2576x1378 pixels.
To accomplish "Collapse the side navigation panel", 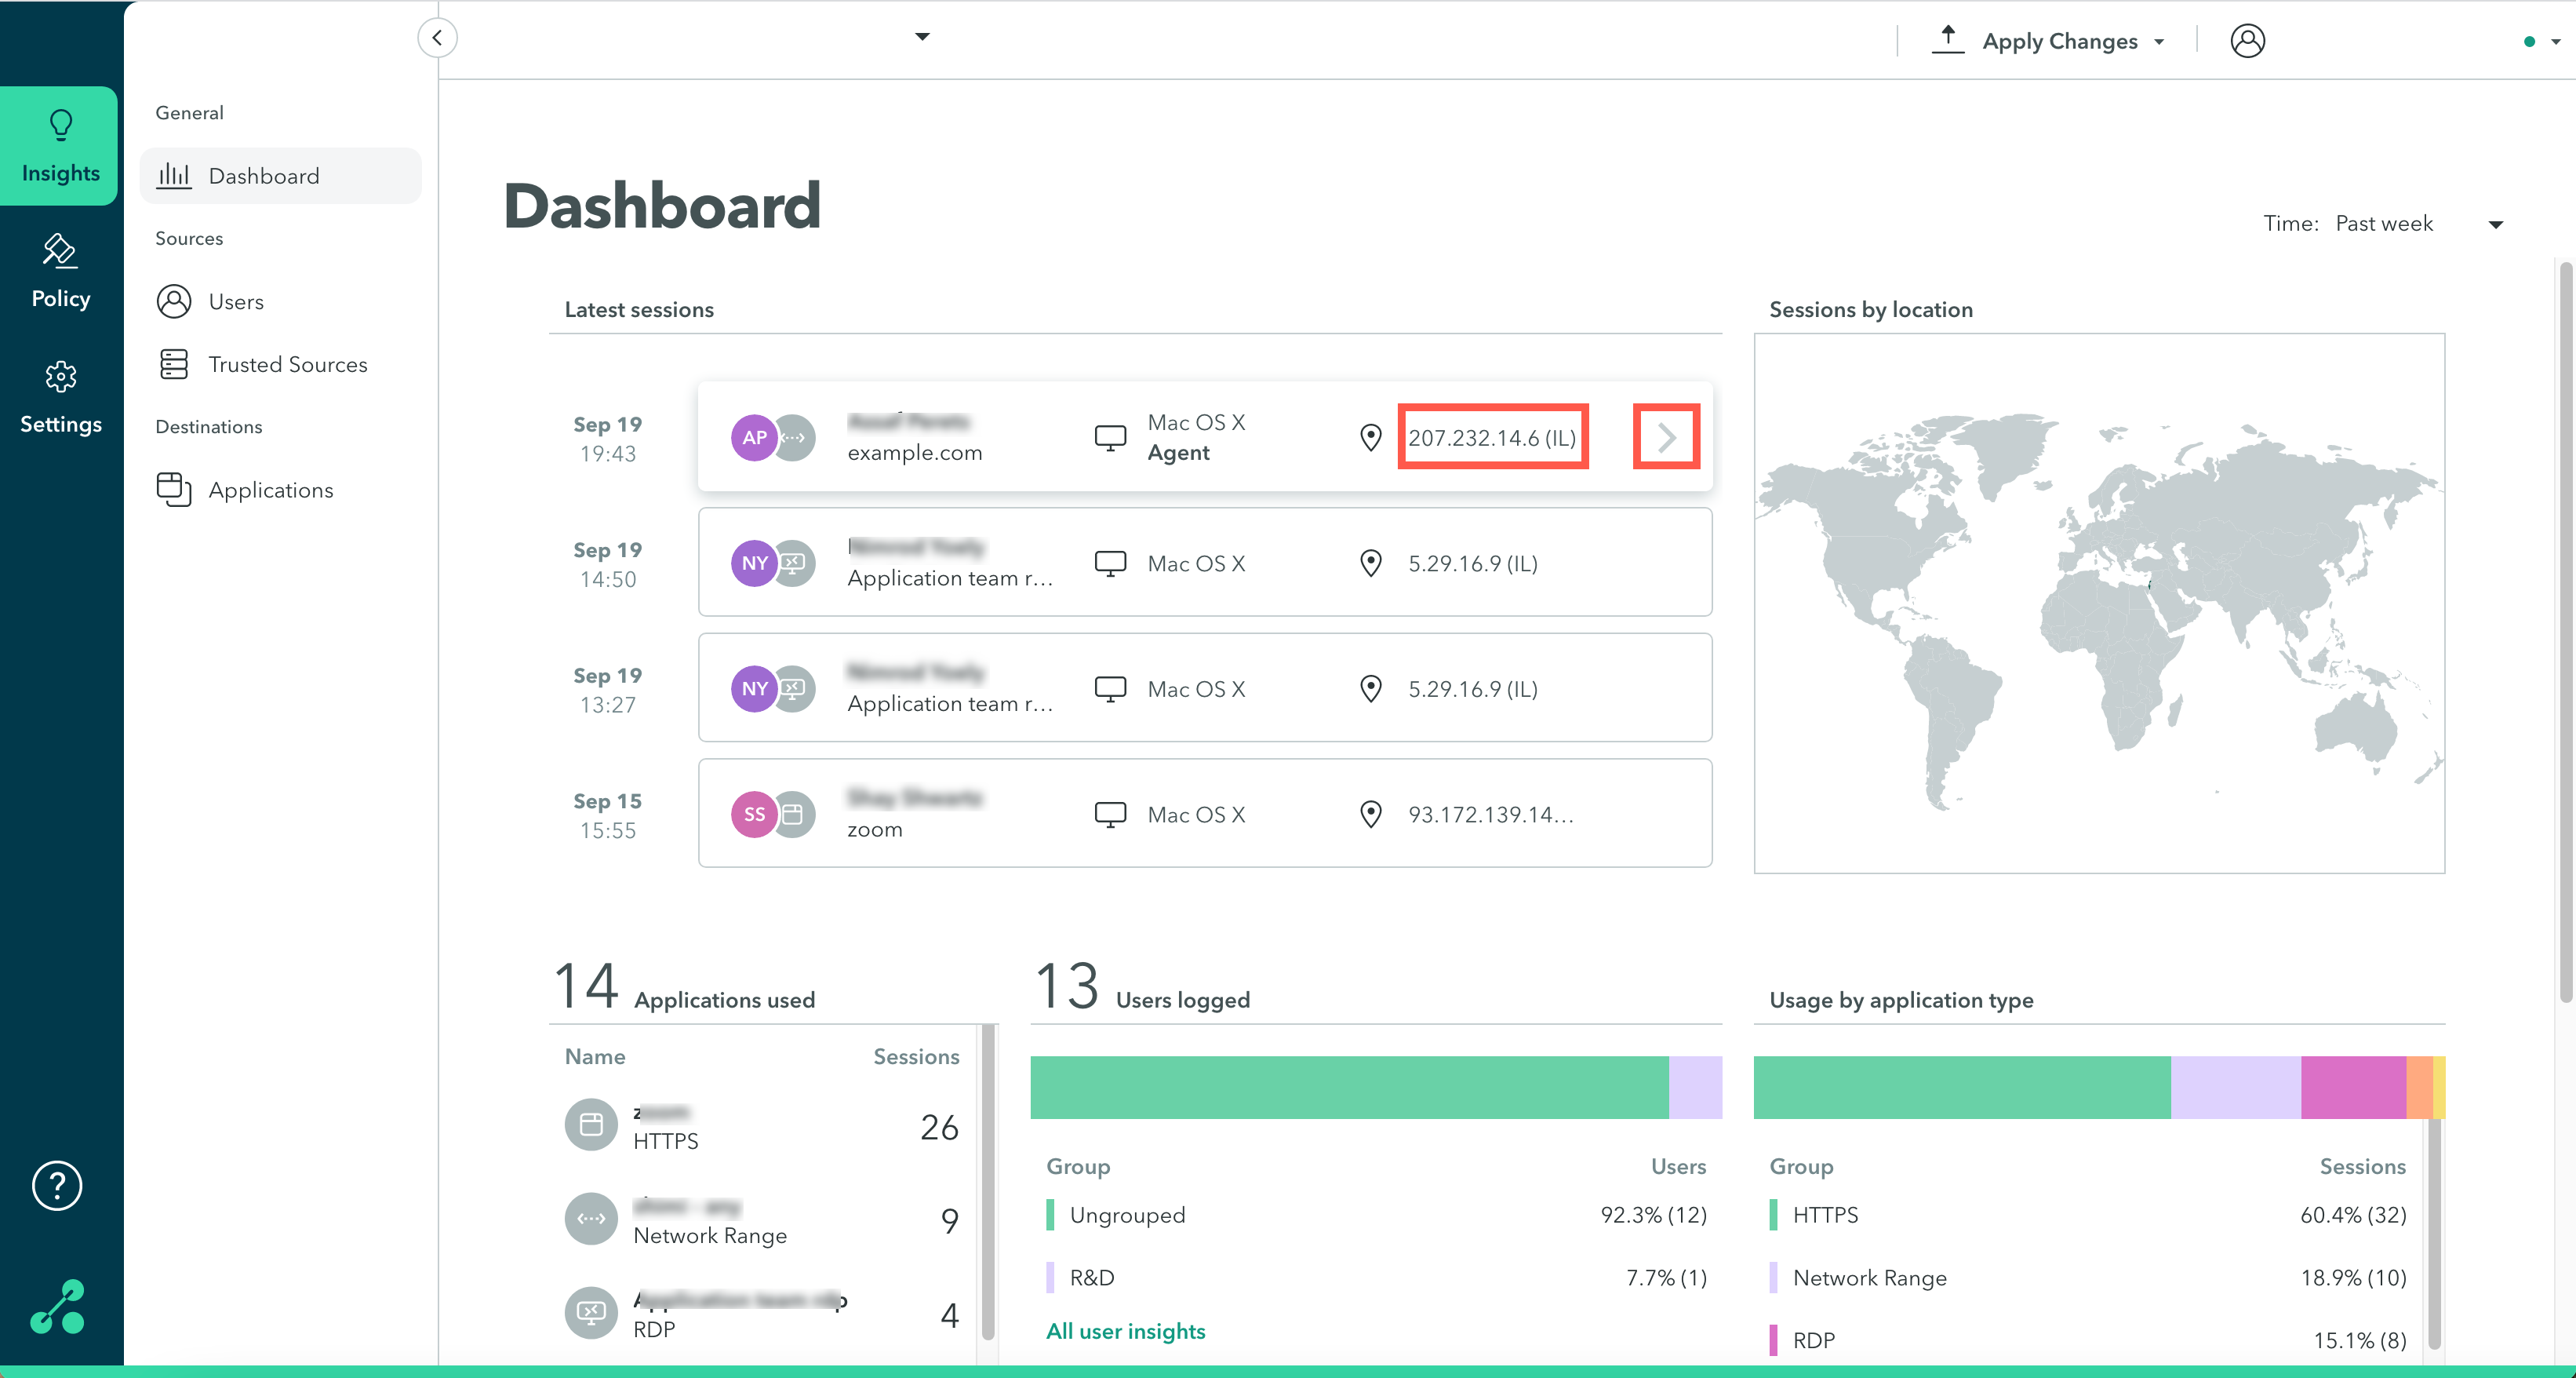I will (437, 38).
